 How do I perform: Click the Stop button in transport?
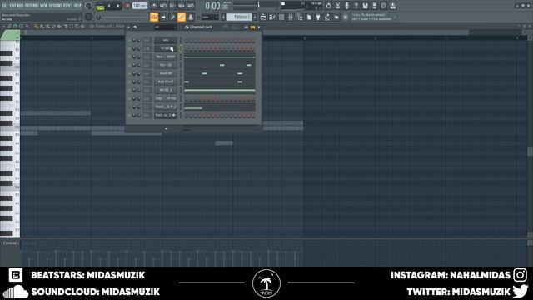coord(118,6)
